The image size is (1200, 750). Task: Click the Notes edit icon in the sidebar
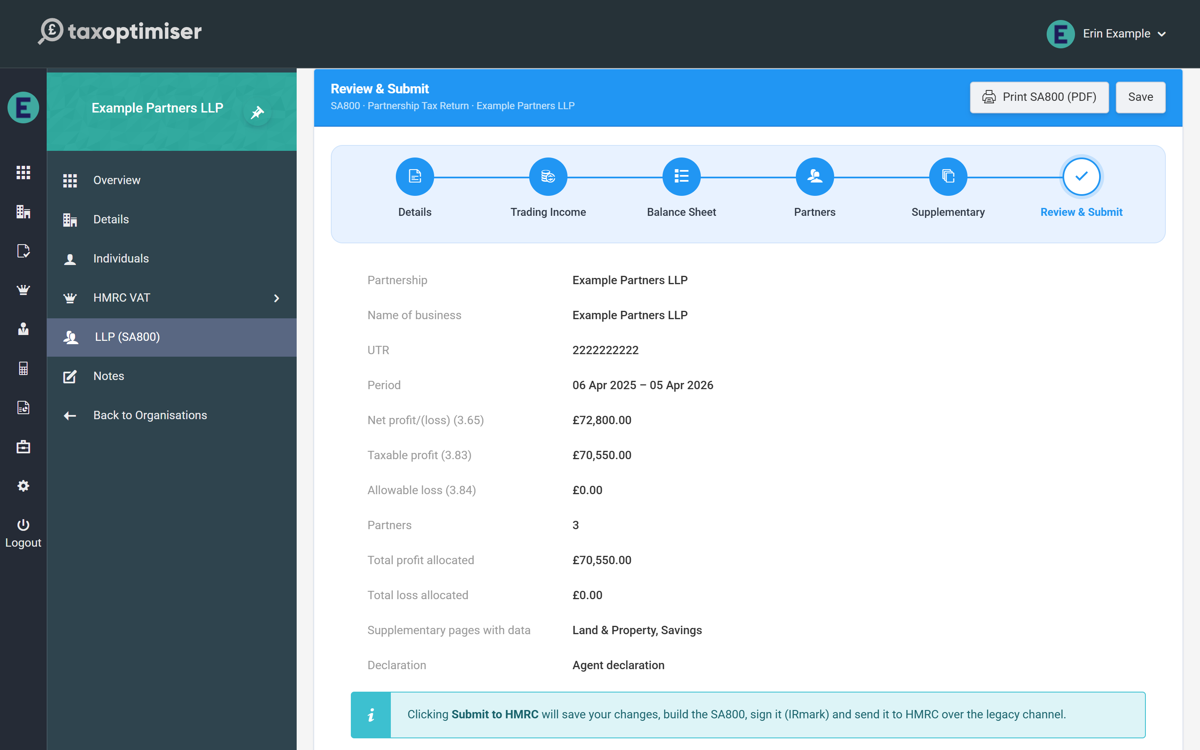tap(70, 377)
